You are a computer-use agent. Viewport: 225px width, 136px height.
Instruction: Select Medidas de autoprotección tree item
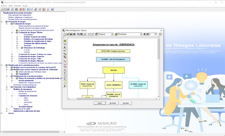click(27, 91)
